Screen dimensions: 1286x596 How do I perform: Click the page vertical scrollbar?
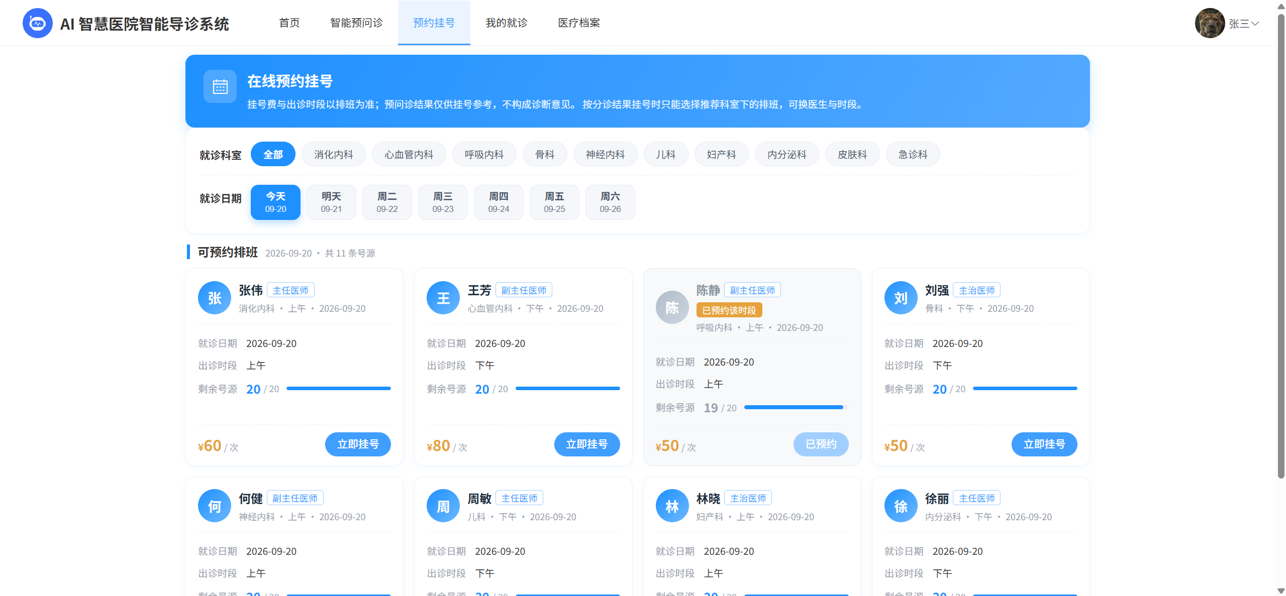[1281, 246]
